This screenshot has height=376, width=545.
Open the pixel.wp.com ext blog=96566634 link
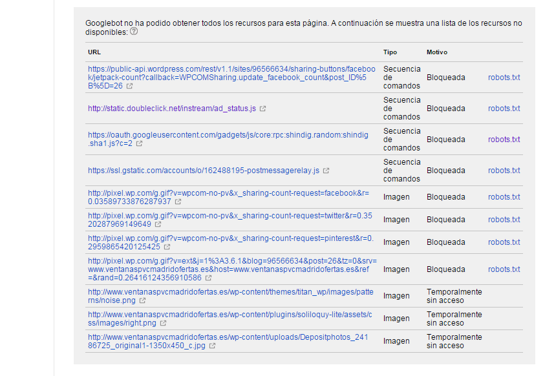tap(232, 269)
